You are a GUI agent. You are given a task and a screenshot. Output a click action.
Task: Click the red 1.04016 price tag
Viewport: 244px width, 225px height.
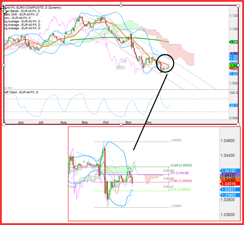230,184
